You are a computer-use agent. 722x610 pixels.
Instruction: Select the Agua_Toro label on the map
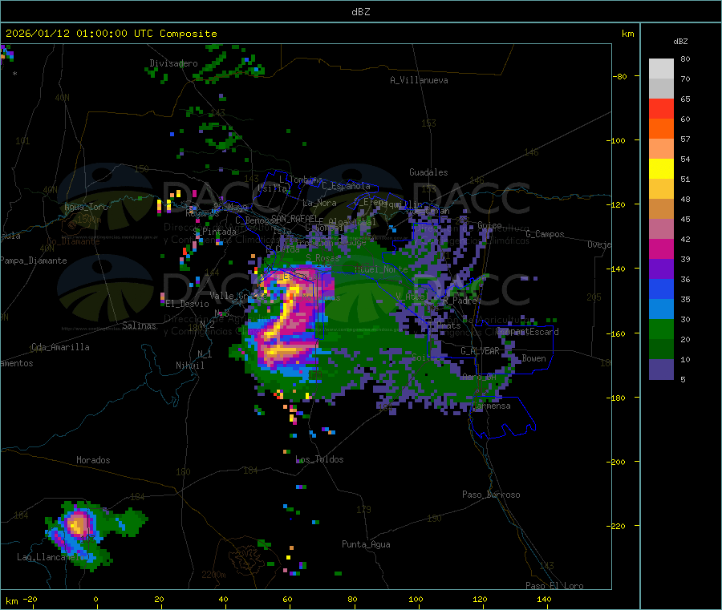[86, 207]
